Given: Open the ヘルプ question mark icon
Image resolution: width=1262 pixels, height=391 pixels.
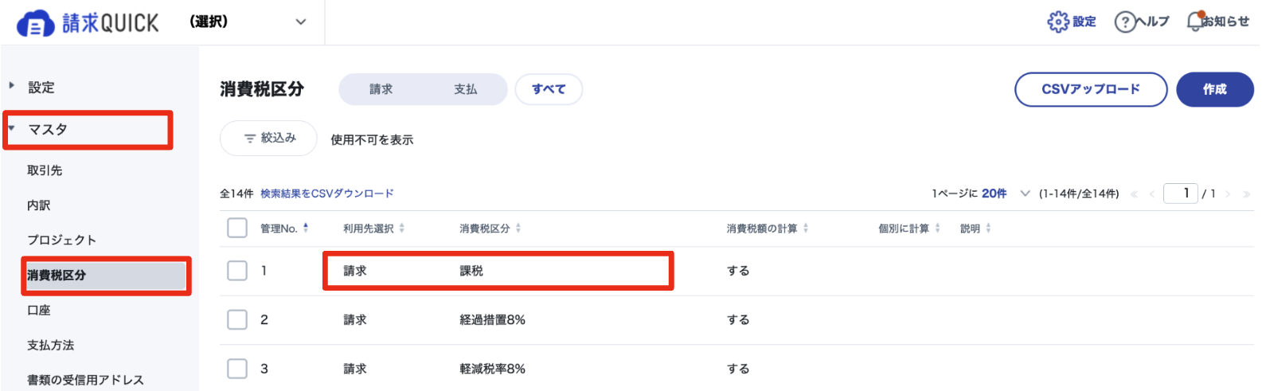Looking at the screenshot, I should pyautogui.click(x=1124, y=22).
